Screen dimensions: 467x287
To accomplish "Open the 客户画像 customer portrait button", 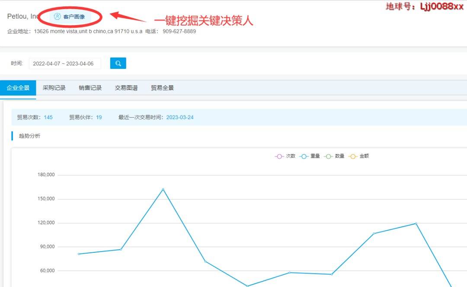I will [x=70, y=17].
